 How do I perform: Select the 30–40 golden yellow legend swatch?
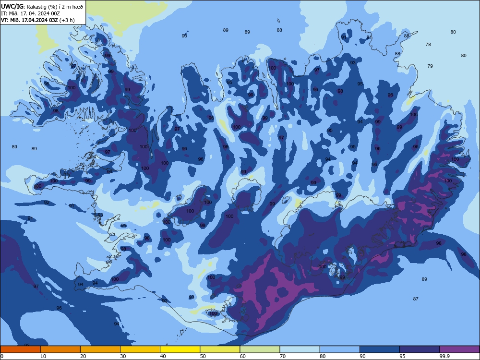click(x=140, y=349)
